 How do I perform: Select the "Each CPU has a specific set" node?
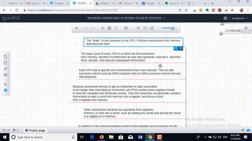pyautogui.click(x=130, y=73)
